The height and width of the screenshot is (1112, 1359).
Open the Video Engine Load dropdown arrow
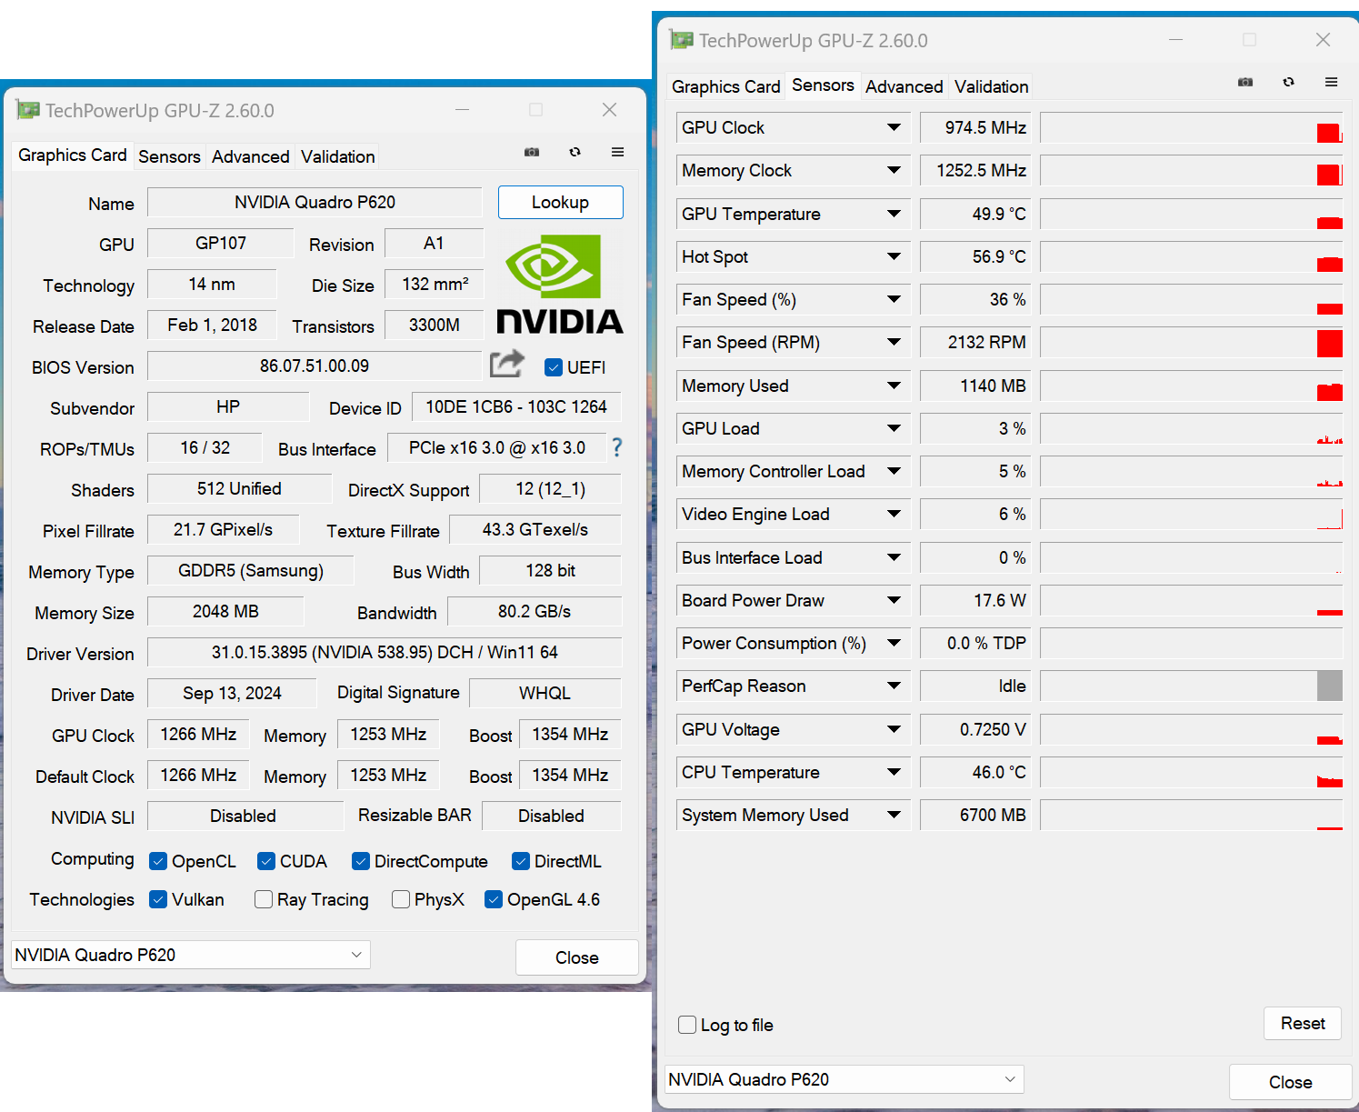(894, 514)
